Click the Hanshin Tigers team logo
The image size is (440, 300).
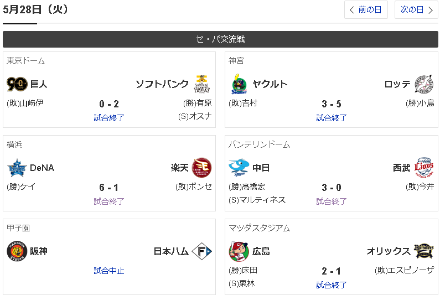17,251
